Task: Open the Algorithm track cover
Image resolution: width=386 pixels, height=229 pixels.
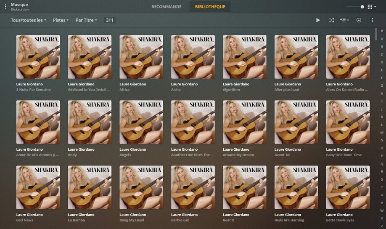Action: coord(245,57)
